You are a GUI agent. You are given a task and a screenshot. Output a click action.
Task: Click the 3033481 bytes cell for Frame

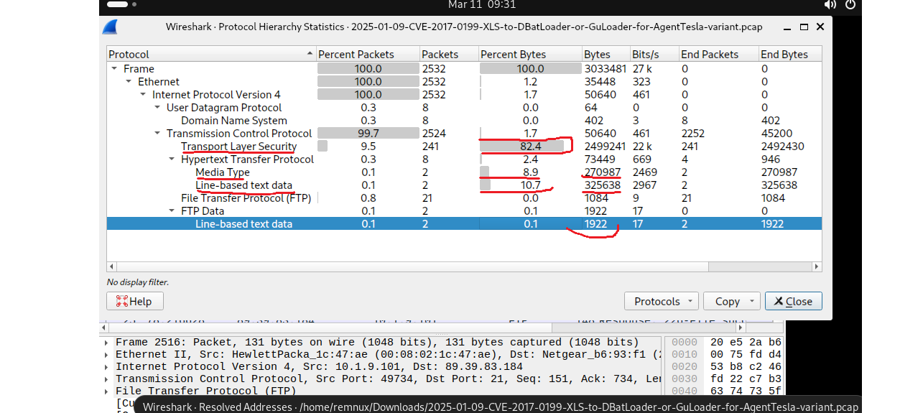[606, 69]
